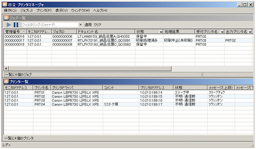Click the ジョブ一覧 panel icon
This screenshot has height=149, width=256.
coord(6,18)
